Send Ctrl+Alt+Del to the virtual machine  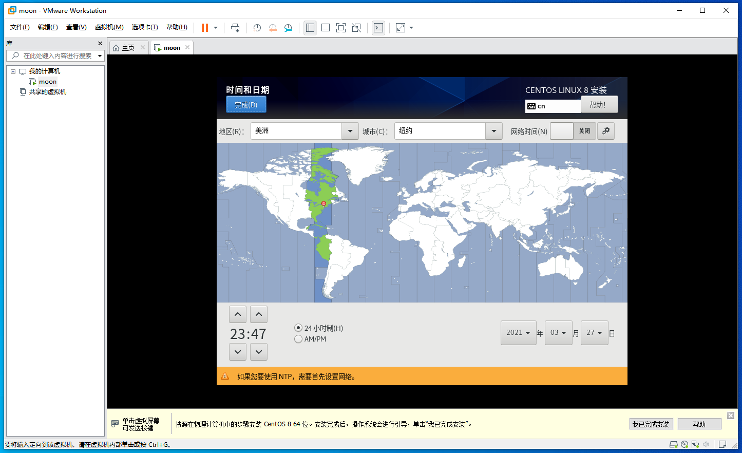click(x=235, y=28)
